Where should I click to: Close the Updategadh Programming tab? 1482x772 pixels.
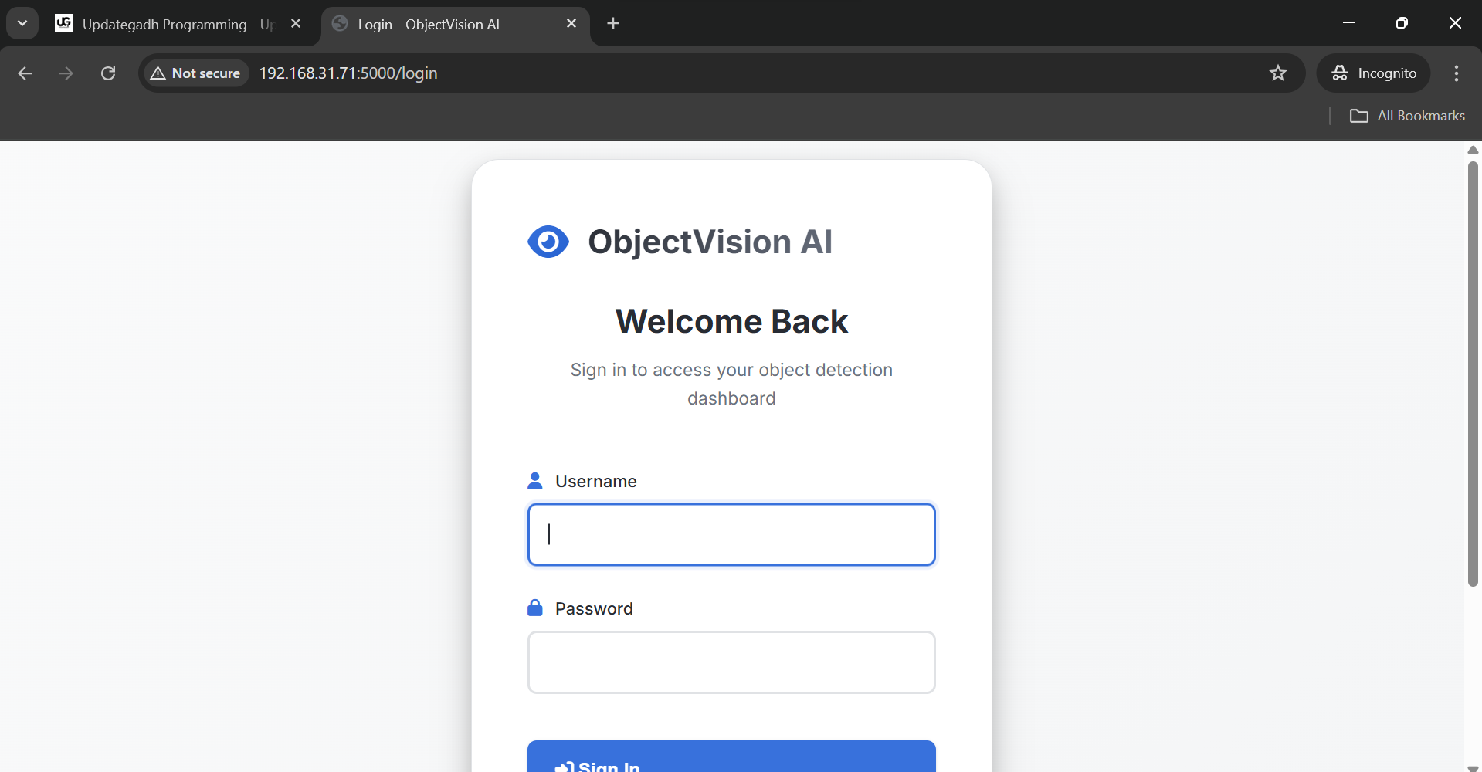[x=296, y=24]
